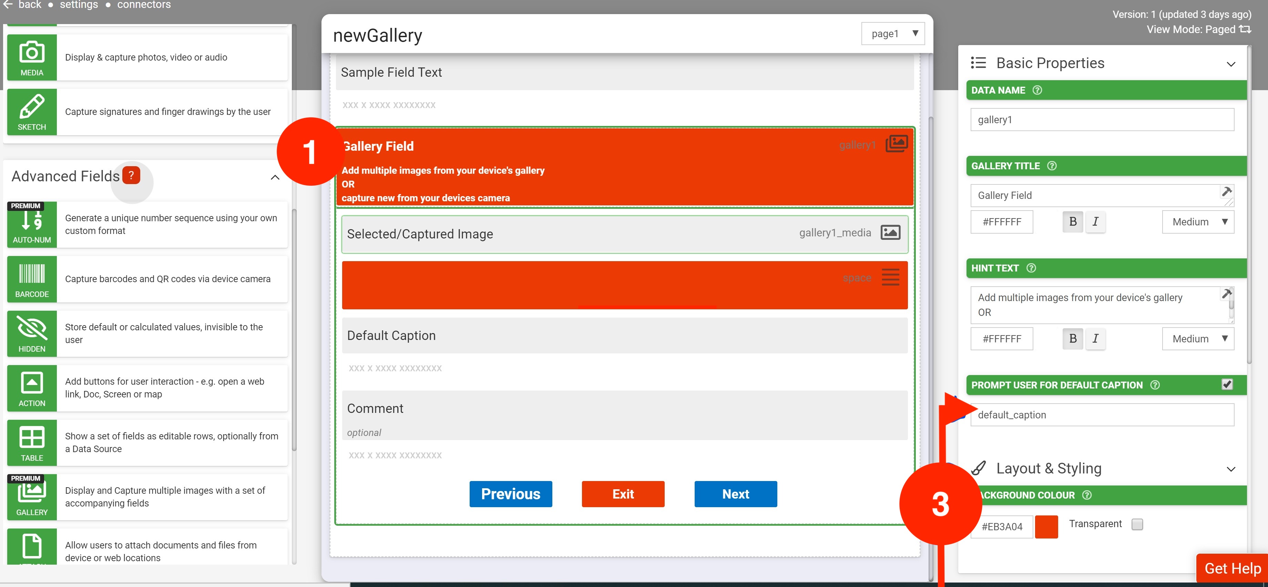Image resolution: width=1268 pixels, height=587 pixels.
Task: Open the settings menu item
Action: (79, 5)
